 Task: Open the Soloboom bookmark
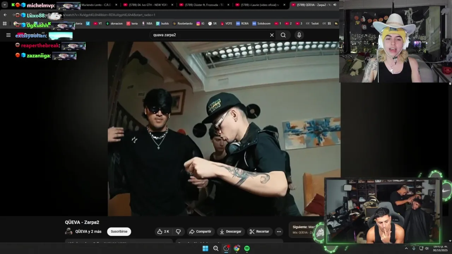click(x=261, y=24)
